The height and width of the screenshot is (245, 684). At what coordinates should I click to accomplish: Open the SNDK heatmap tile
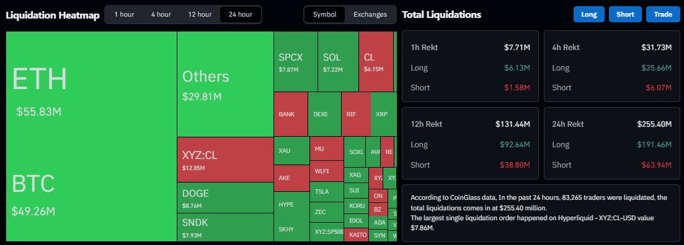[225, 227]
